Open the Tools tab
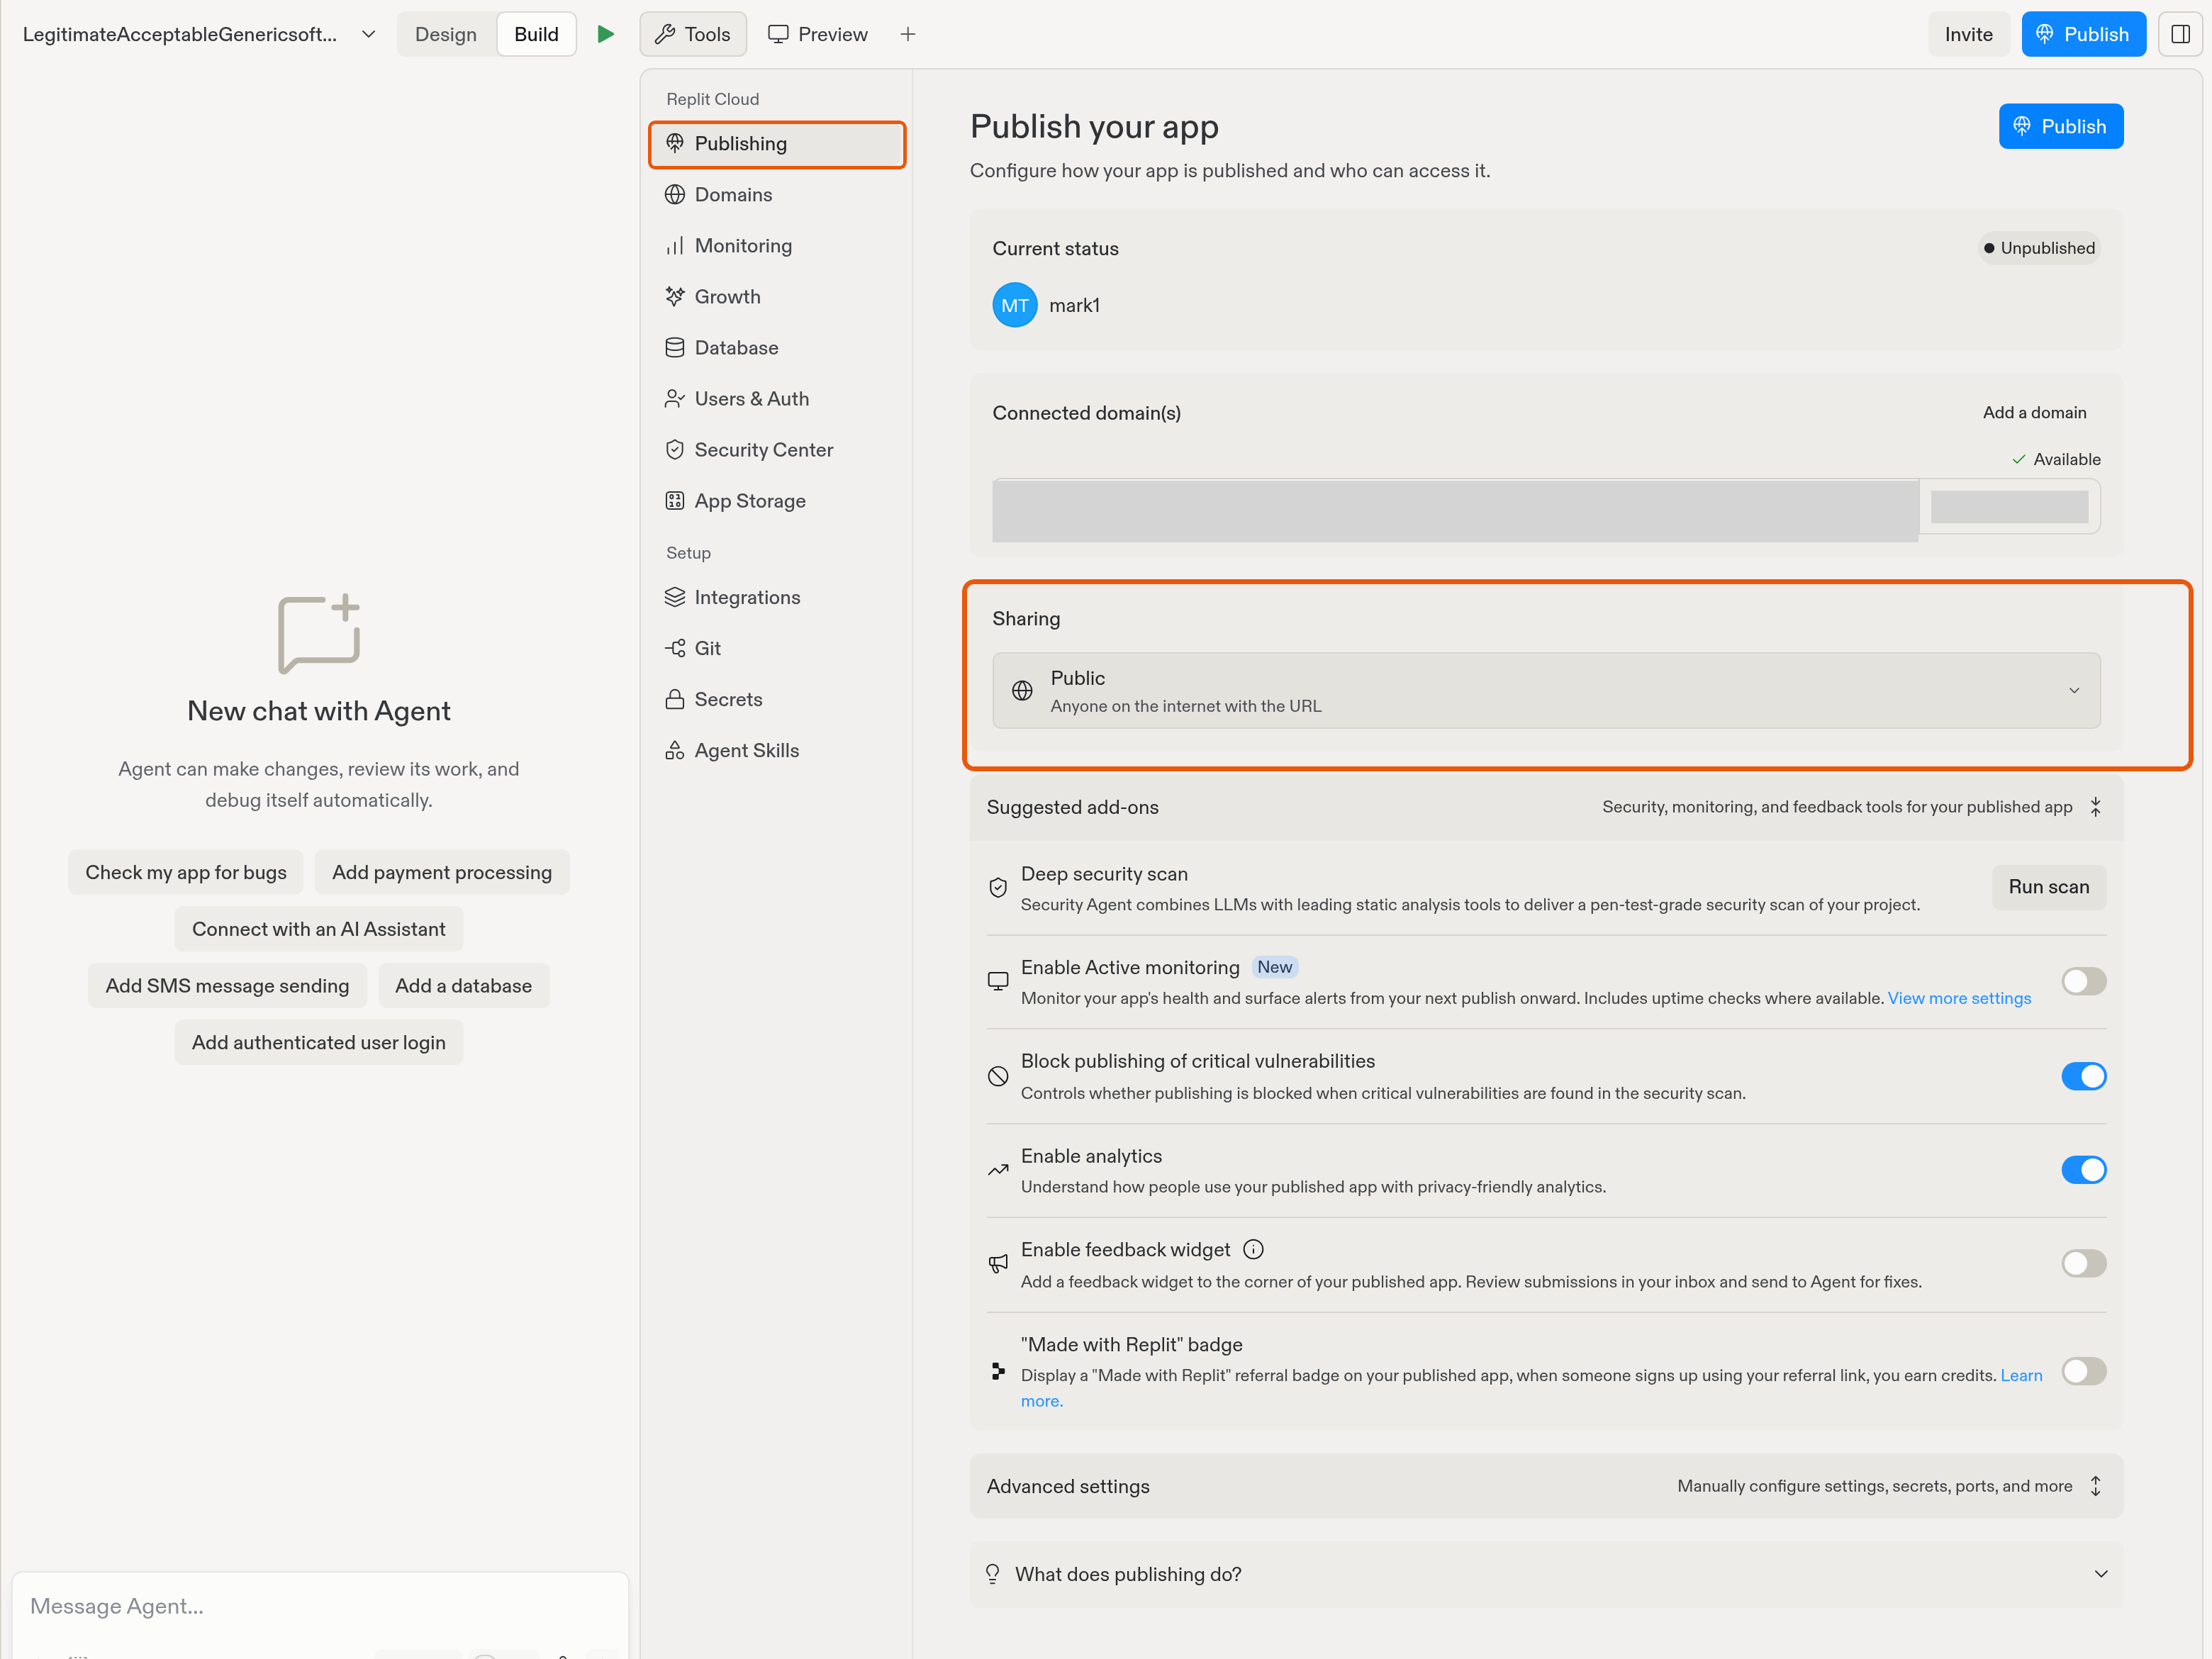This screenshot has width=2212, height=1659. tap(693, 34)
